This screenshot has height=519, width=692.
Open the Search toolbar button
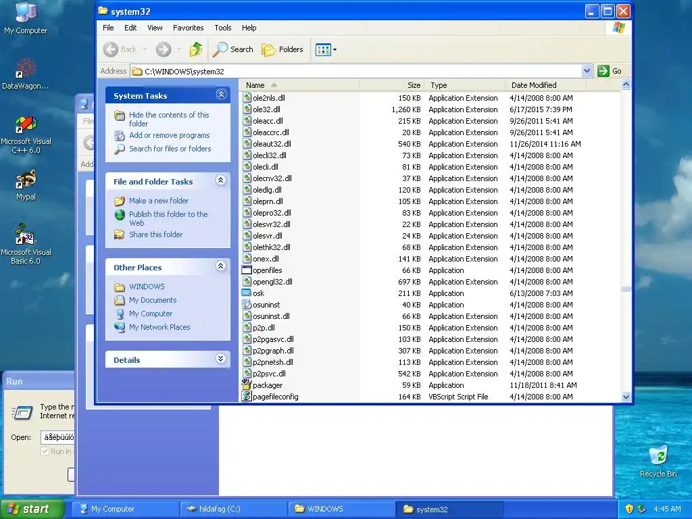(232, 49)
